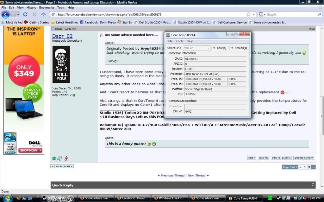The image size is (324, 202).
Task: Open Facebook | Dorin Preda bookmark
Action: tap(98, 22)
